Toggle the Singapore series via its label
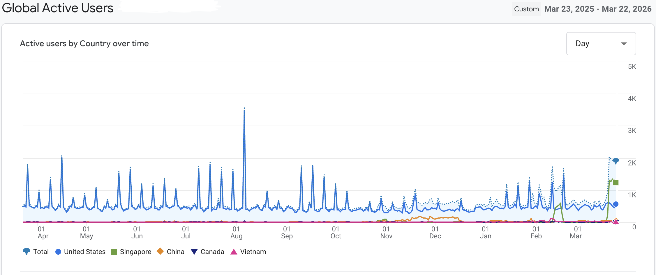The image size is (656, 275). click(135, 252)
